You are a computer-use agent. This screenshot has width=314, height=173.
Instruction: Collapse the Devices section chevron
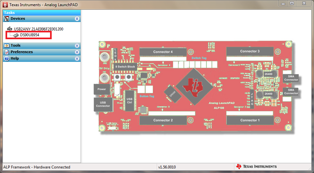pyautogui.click(x=77, y=19)
